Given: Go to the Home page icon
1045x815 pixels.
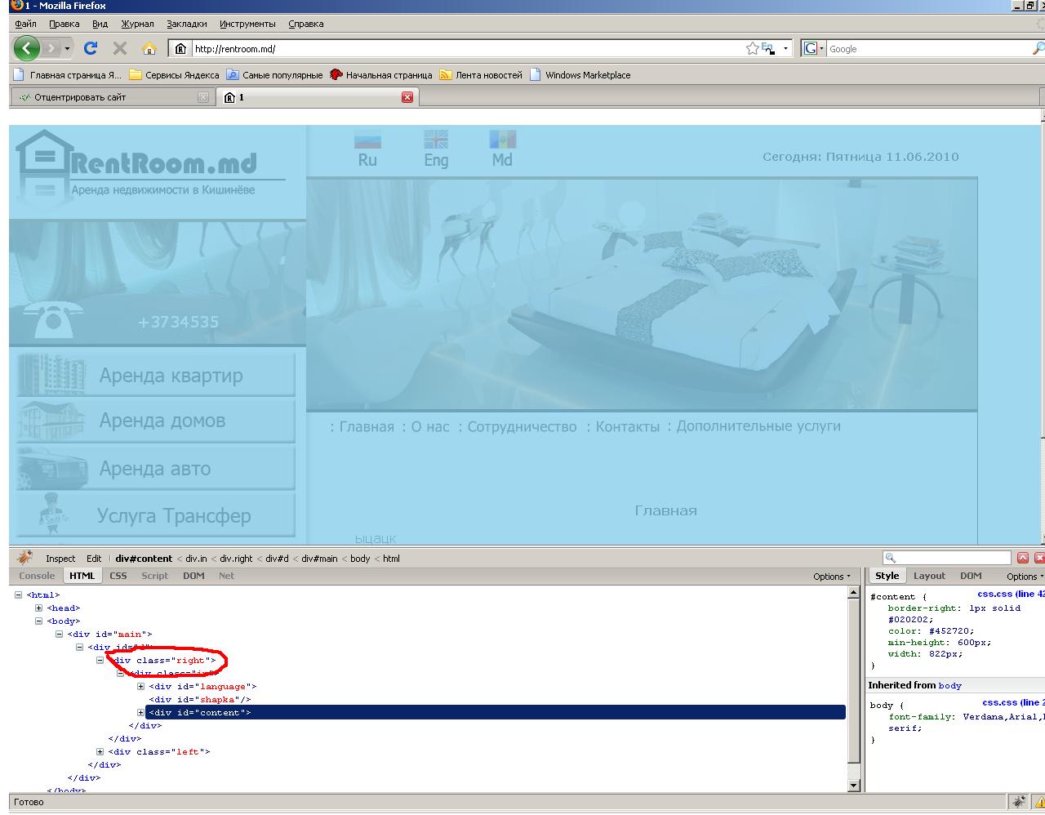Looking at the screenshot, I should [x=149, y=48].
